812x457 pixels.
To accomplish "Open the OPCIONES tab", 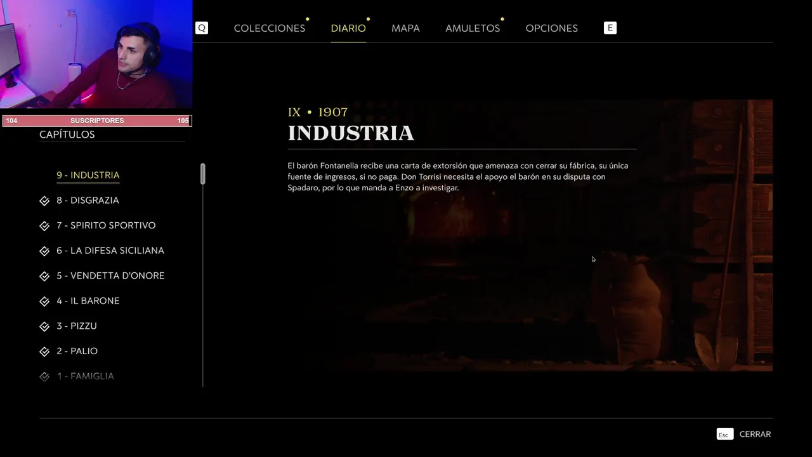I will click(x=551, y=28).
